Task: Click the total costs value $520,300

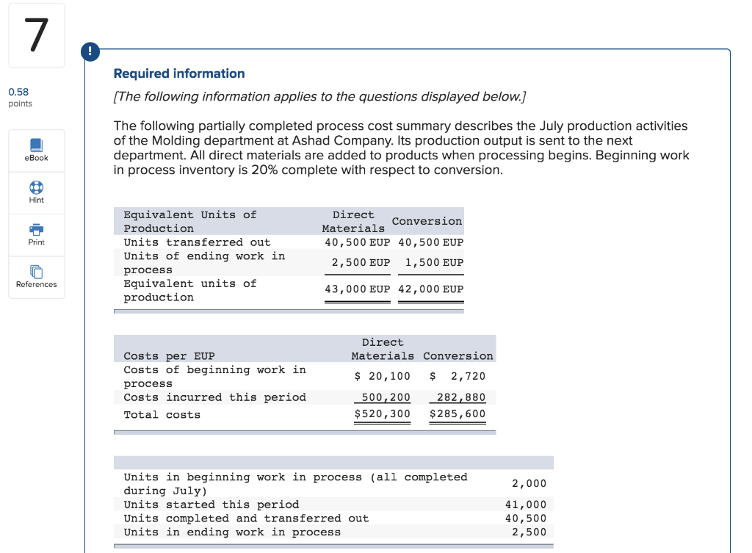Action: [383, 413]
